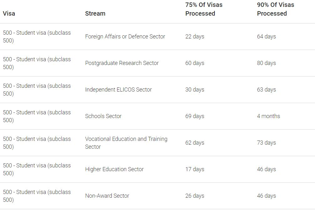Select the Postgraduate Research Sector stream cell
The height and width of the screenshot is (213, 315).
122,63
